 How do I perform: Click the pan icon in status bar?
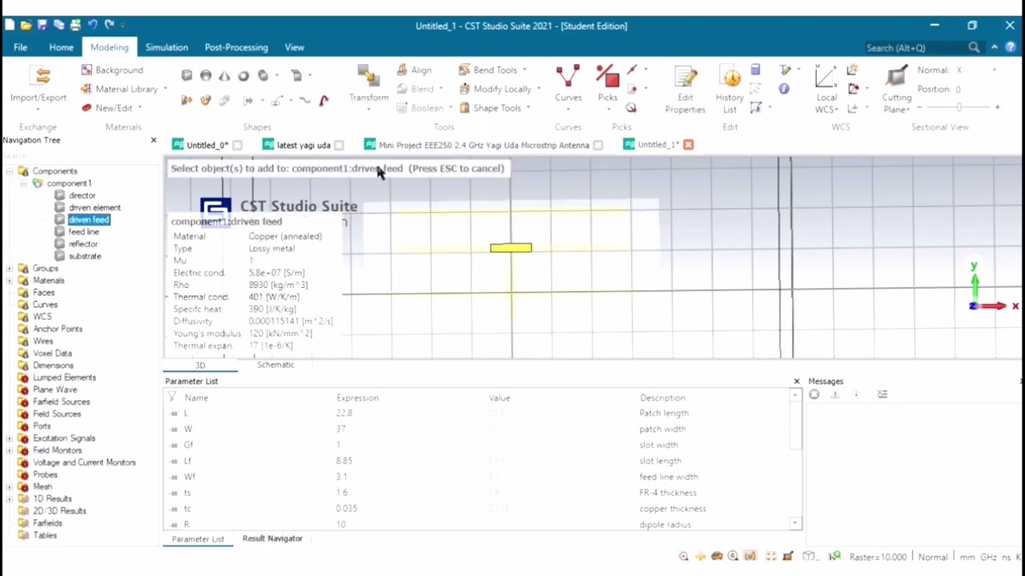(x=700, y=557)
